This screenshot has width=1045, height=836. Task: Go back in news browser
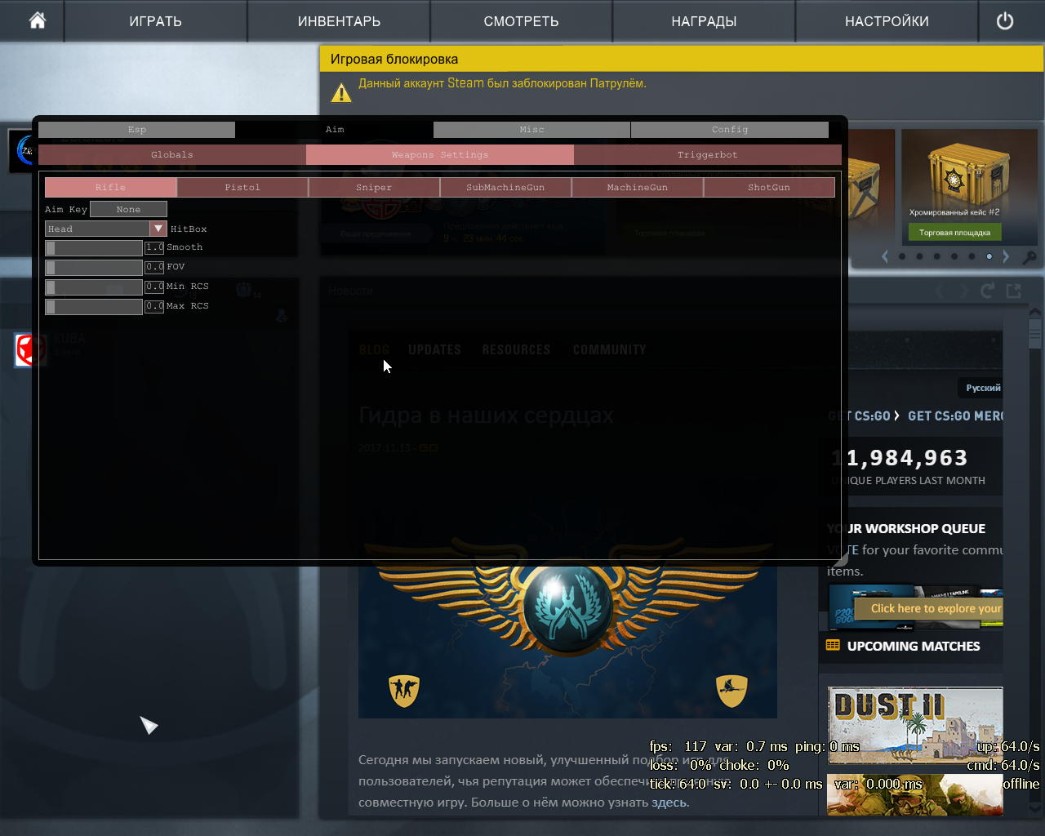940,291
